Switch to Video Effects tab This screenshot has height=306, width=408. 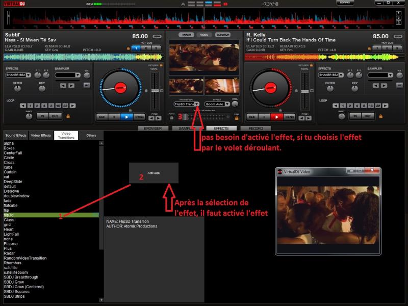[41, 136]
